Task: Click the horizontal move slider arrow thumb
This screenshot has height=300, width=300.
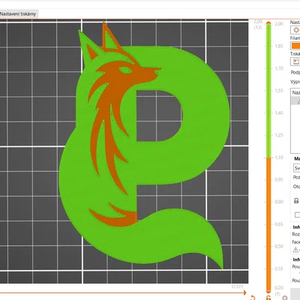Action: [x=244, y=292]
